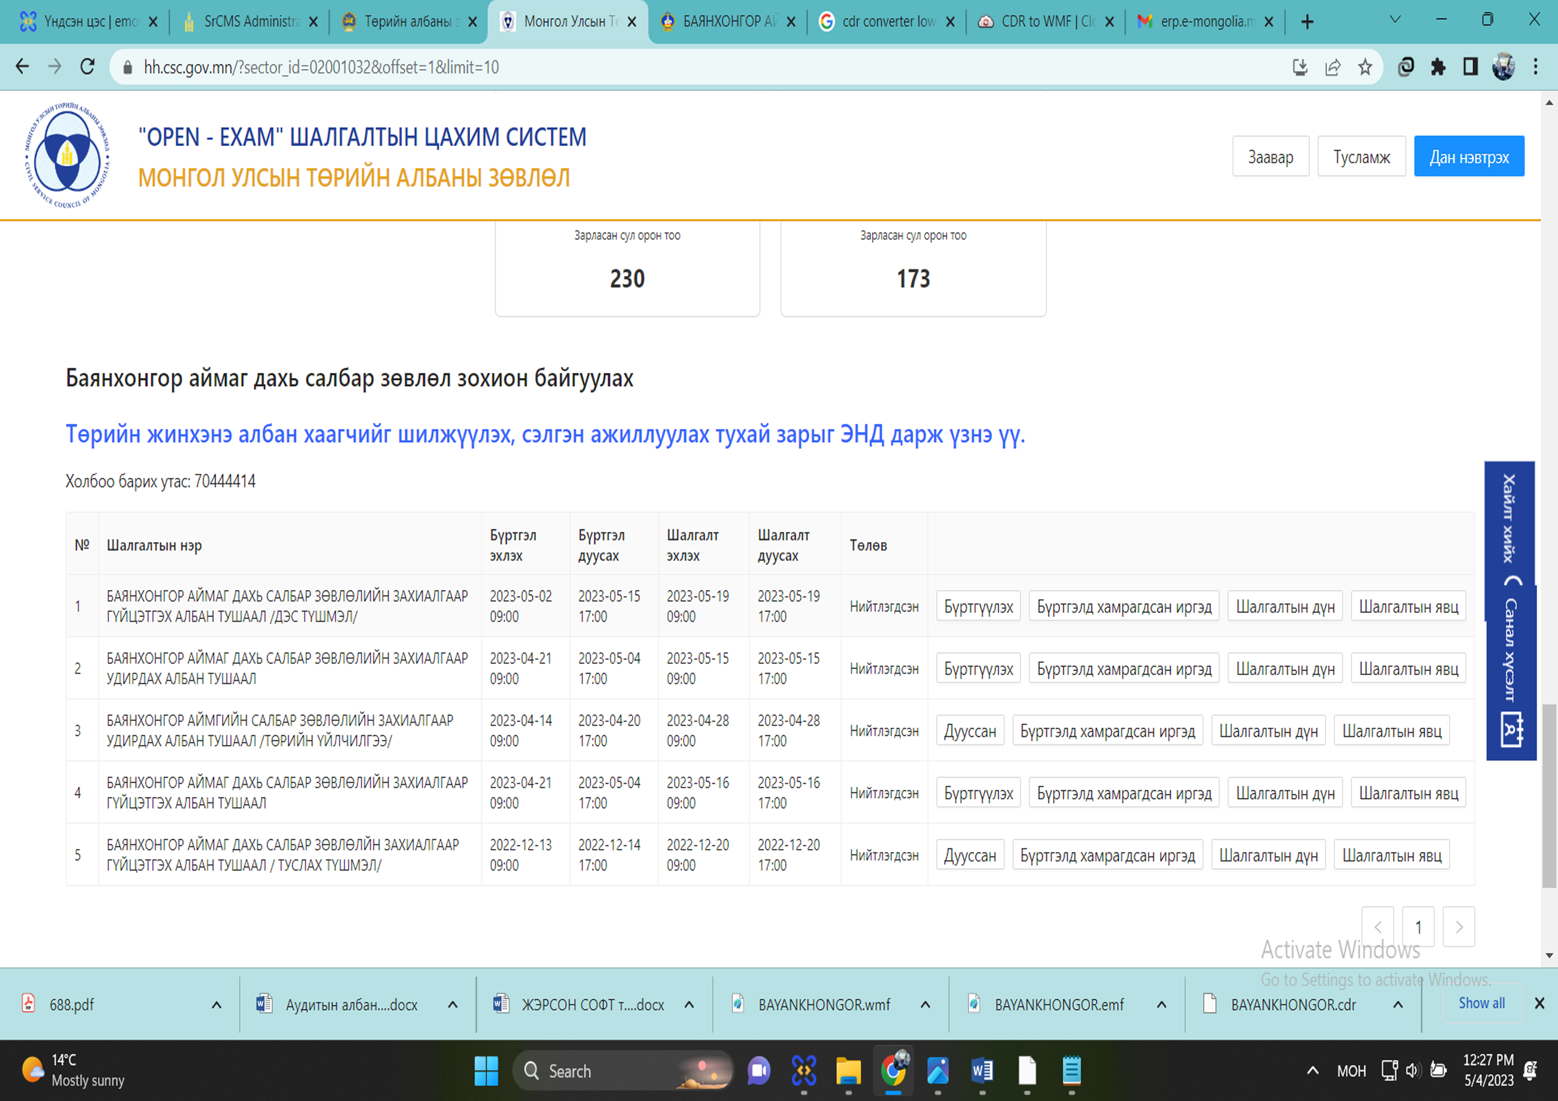Click Бүртгүүлэх in row 1
Viewport: 1558px width, 1101px height.
click(978, 606)
